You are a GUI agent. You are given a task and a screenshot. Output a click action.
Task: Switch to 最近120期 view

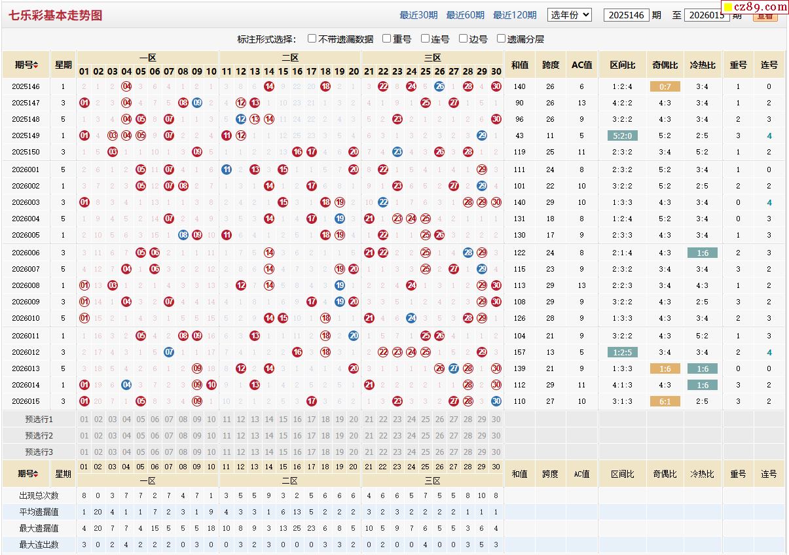pyautogui.click(x=514, y=15)
